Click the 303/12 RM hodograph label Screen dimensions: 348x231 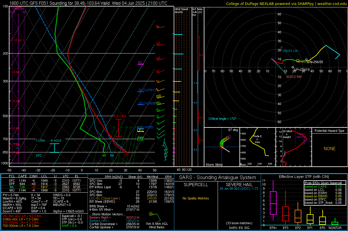293,77
